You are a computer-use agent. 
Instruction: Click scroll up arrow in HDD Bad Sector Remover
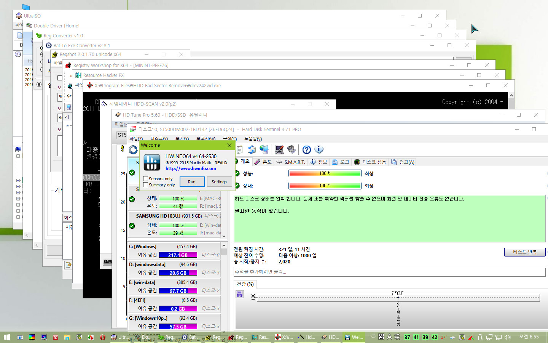coord(511,95)
